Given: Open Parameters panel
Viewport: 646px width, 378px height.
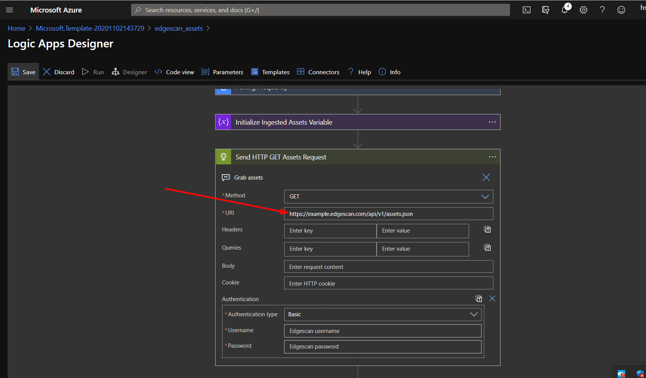Looking at the screenshot, I should pyautogui.click(x=222, y=72).
